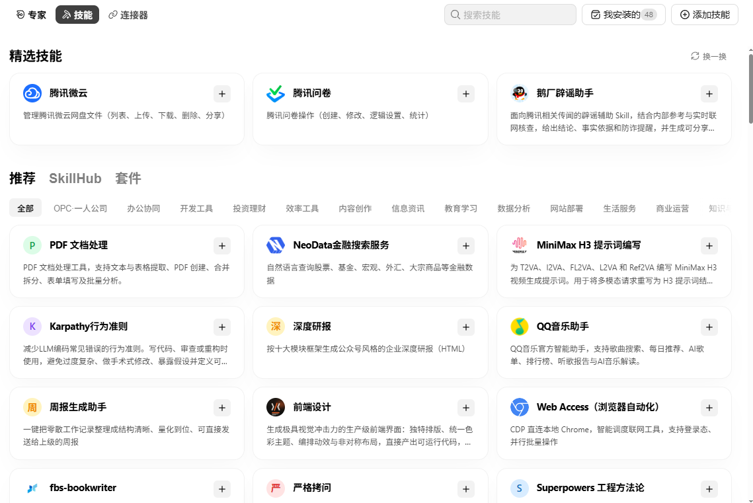Open the Karpathy行为准则 skill title
The image size is (753, 503).
(89, 327)
